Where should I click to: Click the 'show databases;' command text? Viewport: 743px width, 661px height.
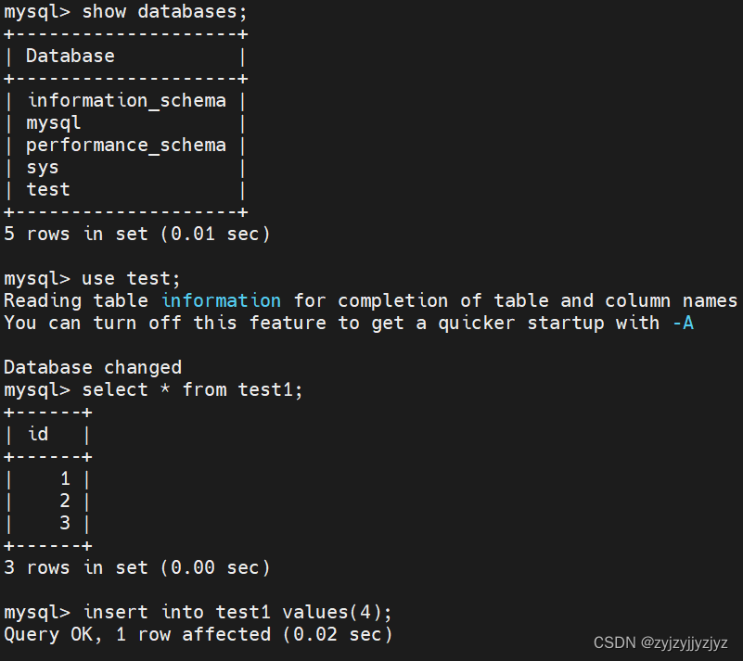(x=164, y=11)
